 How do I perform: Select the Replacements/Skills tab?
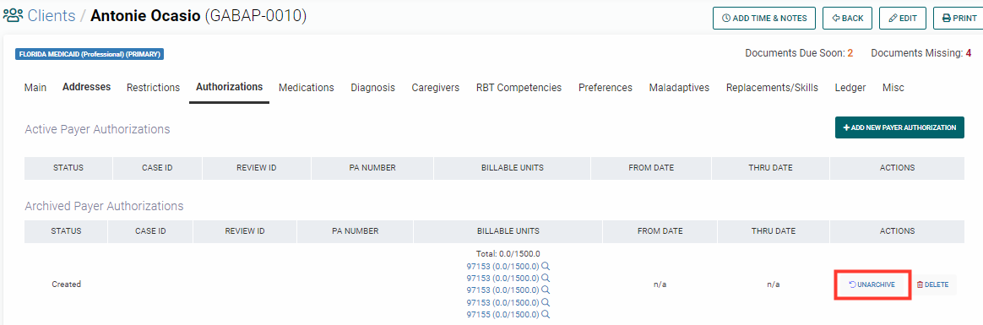click(772, 88)
